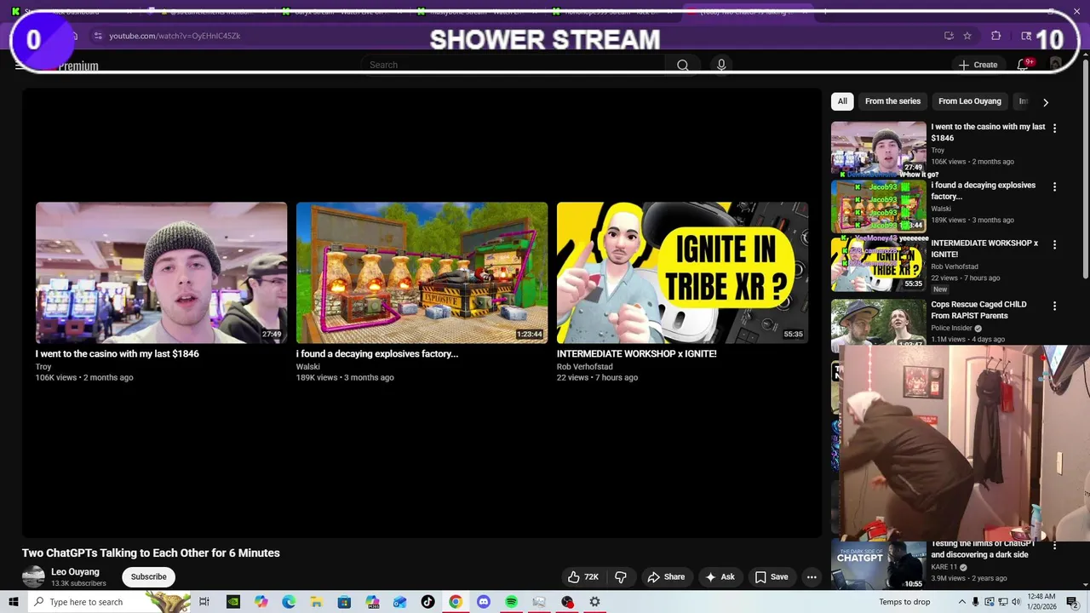
Task: Bookmark this page with the star icon
Action: (967, 36)
